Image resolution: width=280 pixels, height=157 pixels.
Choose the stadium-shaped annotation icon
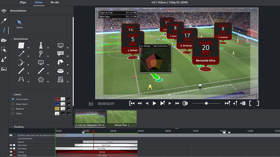pos(60,71)
